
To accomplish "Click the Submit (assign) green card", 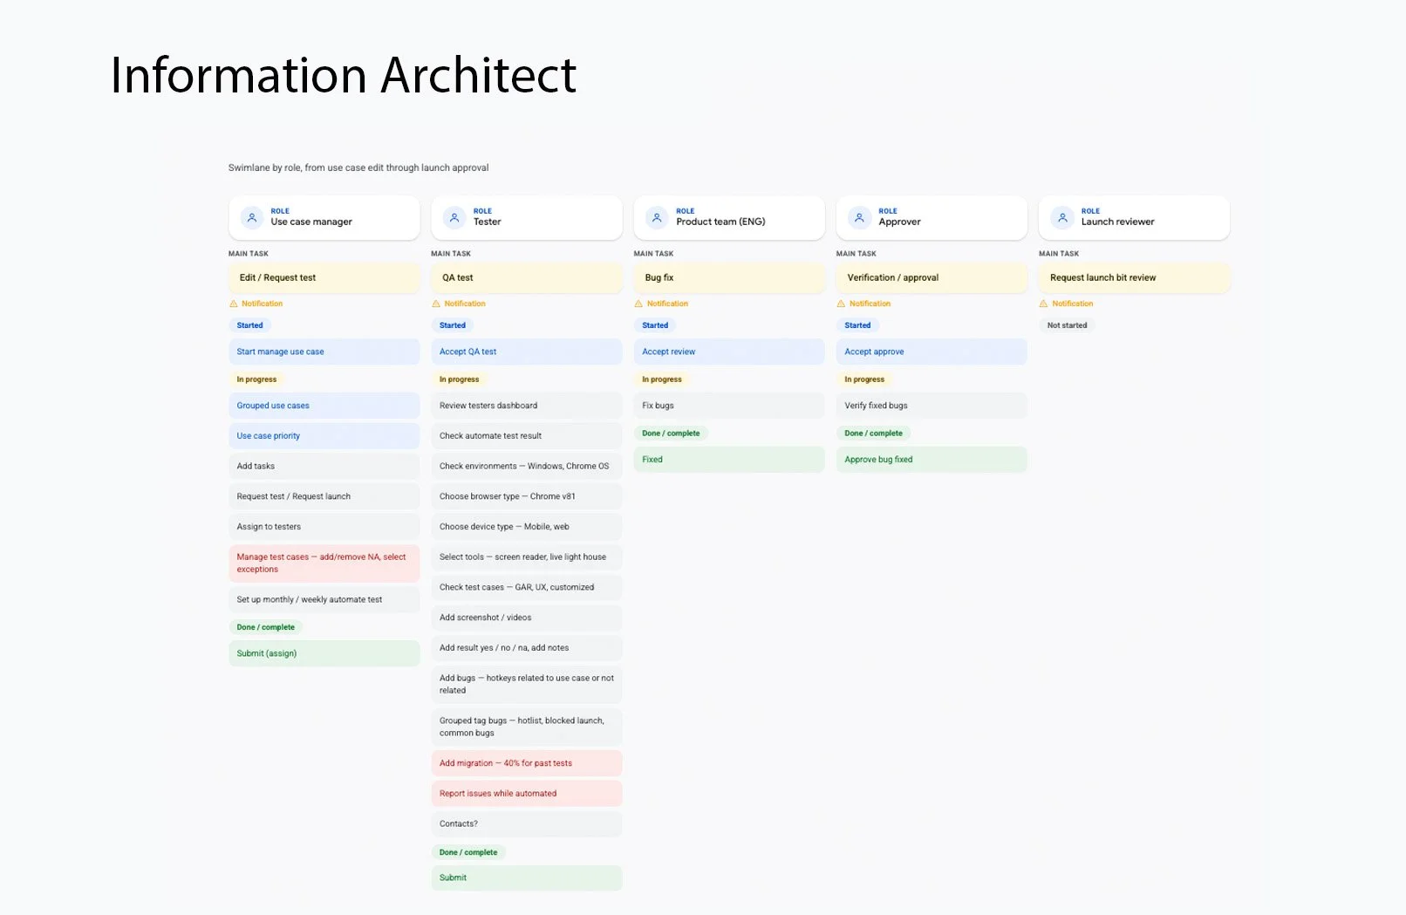I will 324,653.
